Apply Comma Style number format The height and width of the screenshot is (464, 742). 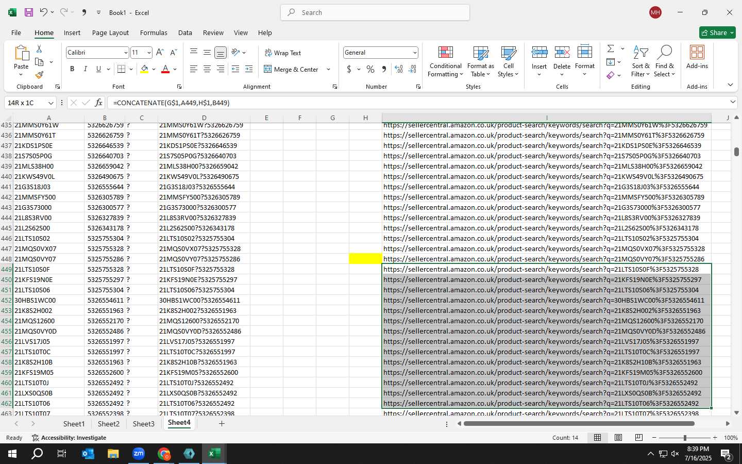(384, 69)
